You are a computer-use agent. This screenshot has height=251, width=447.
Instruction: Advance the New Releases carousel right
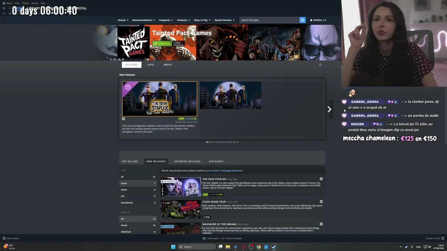click(329, 109)
